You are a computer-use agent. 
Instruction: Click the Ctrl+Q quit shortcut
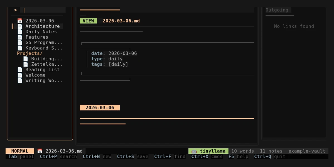point(270,156)
